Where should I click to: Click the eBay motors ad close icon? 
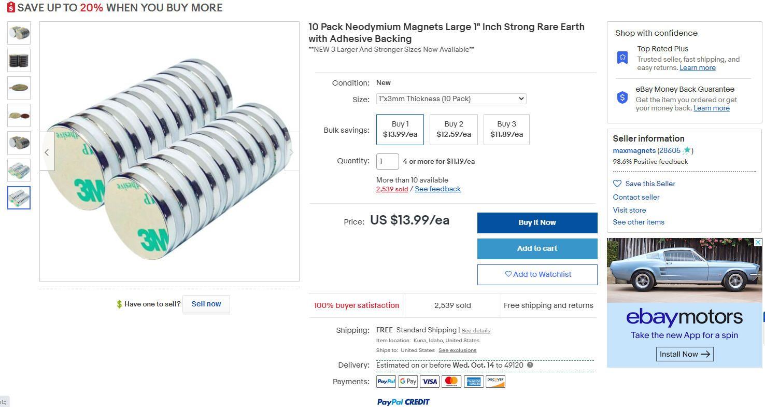point(758,242)
